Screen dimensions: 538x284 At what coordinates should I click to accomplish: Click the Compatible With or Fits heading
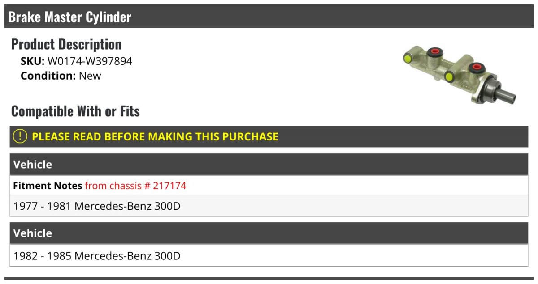pyautogui.click(x=75, y=111)
